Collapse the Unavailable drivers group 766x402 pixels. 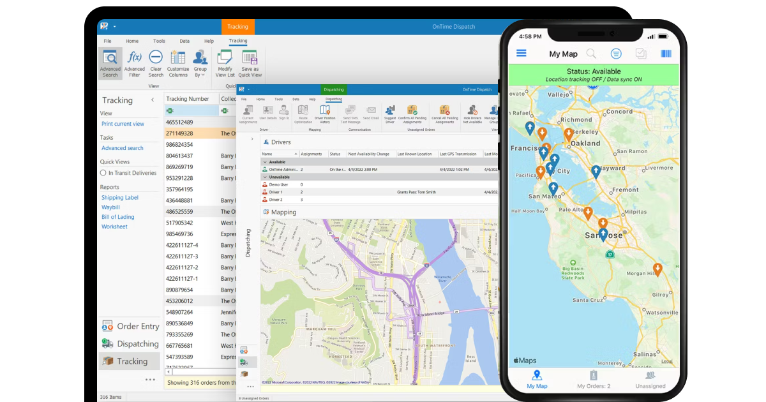tap(264, 177)
